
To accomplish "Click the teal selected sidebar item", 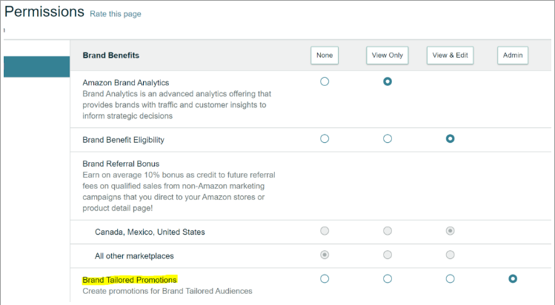I will pyautogui.click(x=36, y=66).
